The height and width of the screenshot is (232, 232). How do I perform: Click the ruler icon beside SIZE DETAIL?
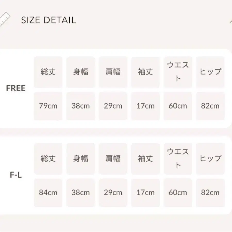click(x=4, y=19)
